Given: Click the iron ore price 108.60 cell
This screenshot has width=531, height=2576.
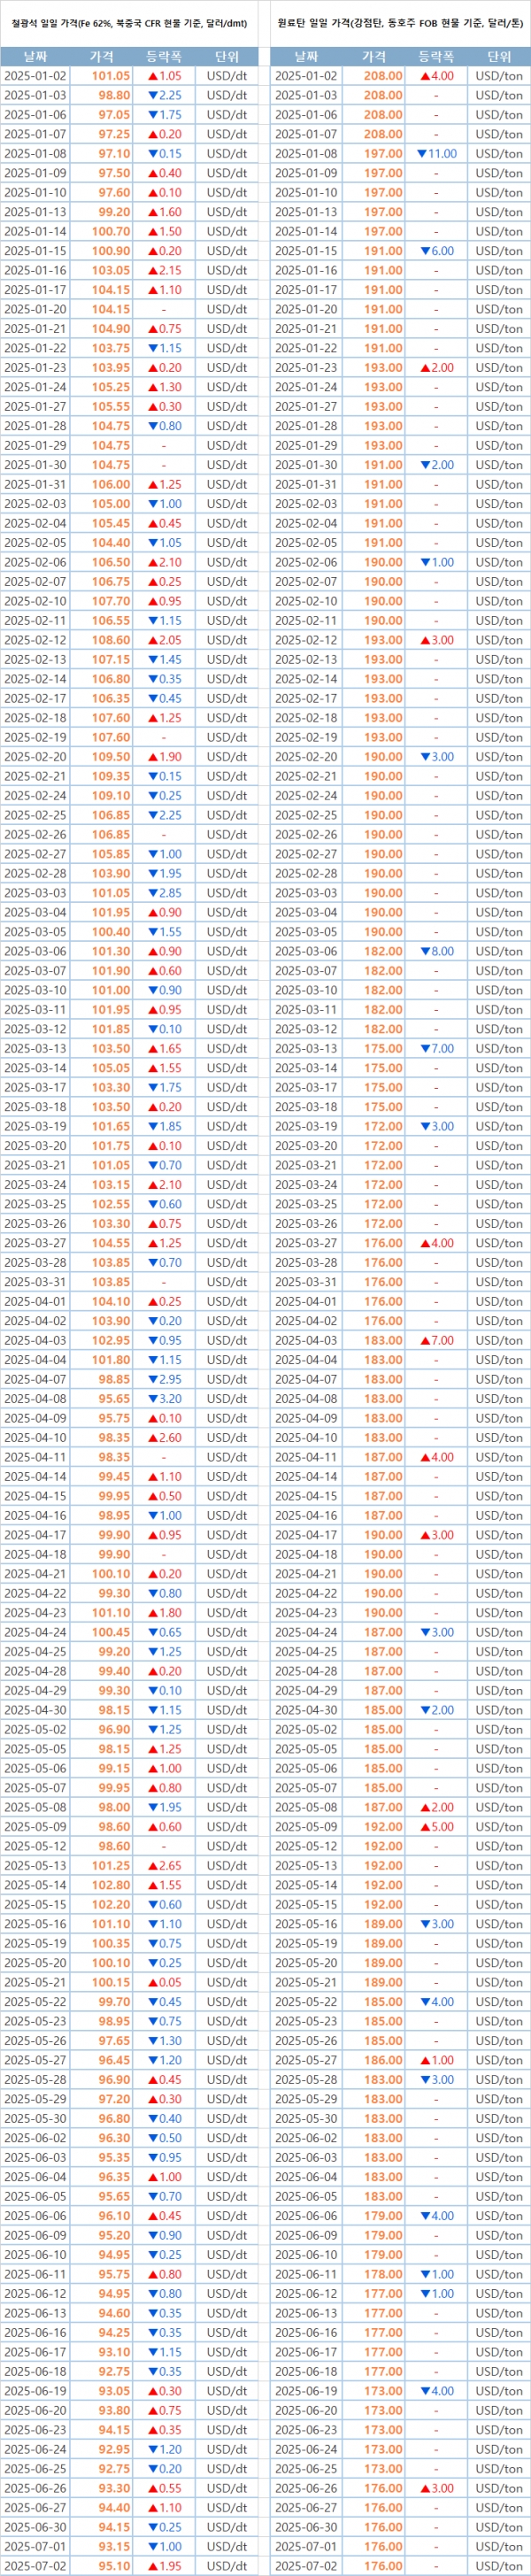Looking at the screenshot, I should pos(111,640).
